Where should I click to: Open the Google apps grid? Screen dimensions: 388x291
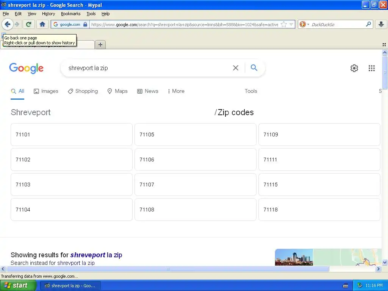371,68
